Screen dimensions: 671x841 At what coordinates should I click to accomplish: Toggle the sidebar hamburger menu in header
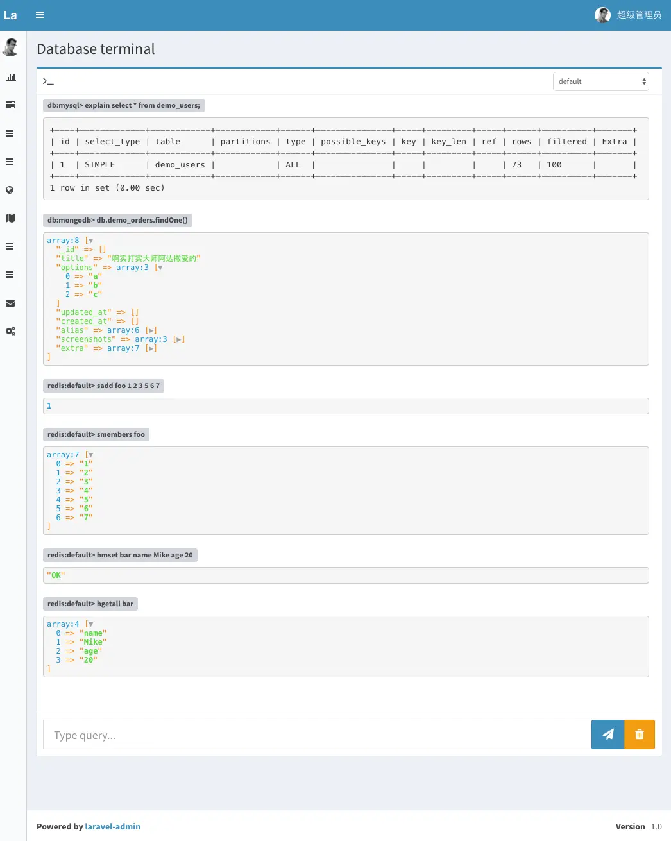(40, 15)
